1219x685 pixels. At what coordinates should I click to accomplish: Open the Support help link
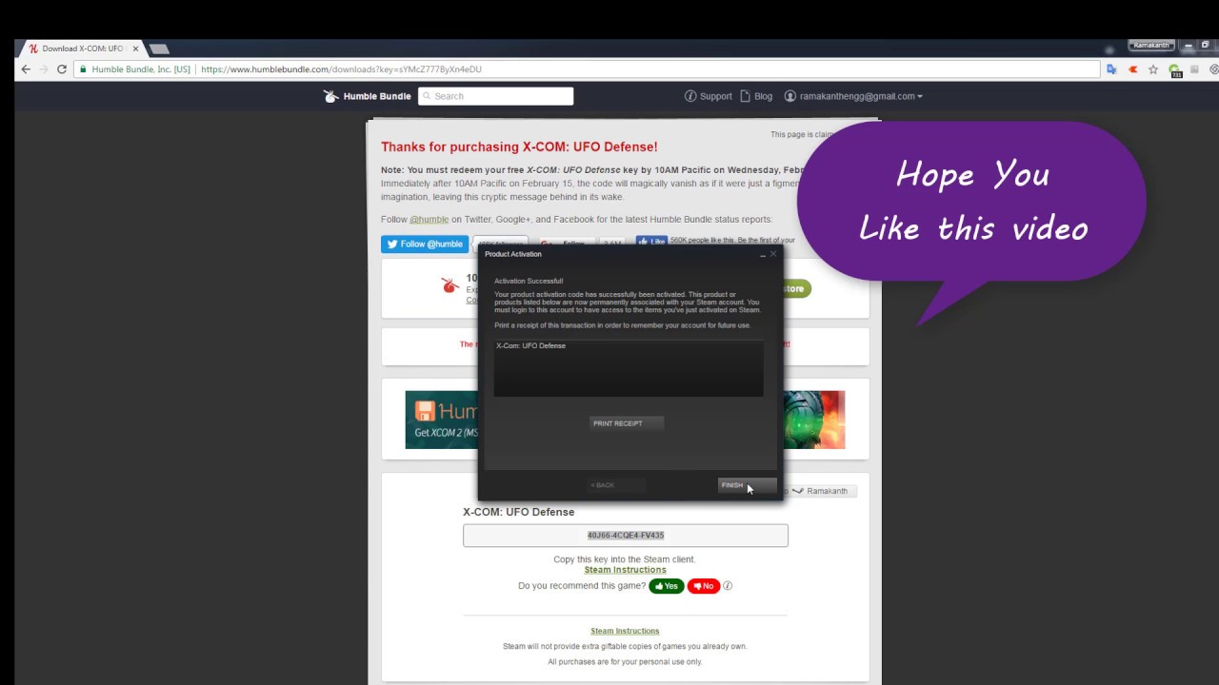point(709,96)
